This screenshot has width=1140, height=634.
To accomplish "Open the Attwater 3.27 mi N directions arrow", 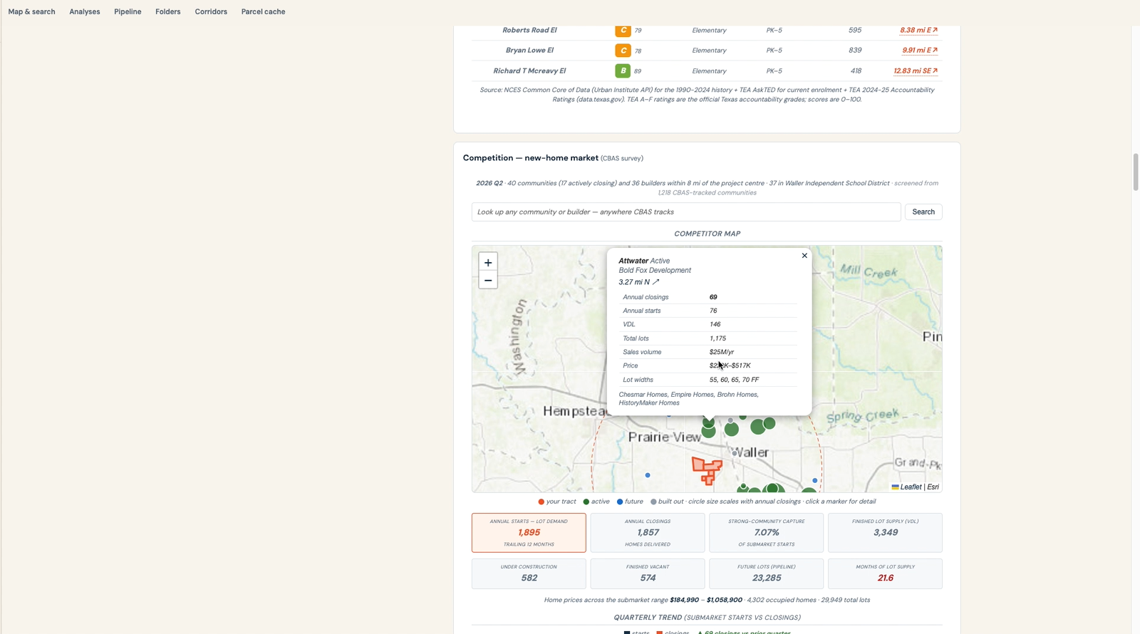I will (x=656, y=282).
